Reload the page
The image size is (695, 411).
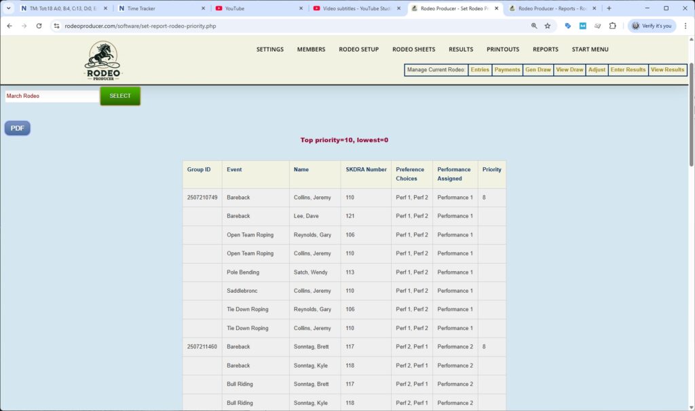click(x=39, y=26)
